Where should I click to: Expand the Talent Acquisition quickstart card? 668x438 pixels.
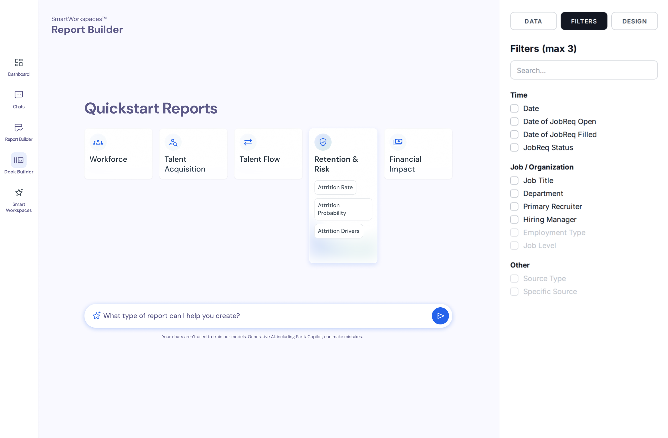193,154
